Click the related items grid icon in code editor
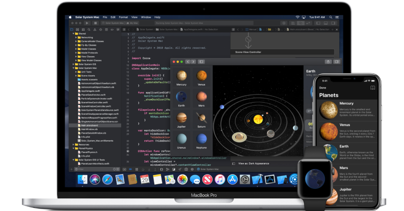The image size is (404, 211). coord(124,29)
